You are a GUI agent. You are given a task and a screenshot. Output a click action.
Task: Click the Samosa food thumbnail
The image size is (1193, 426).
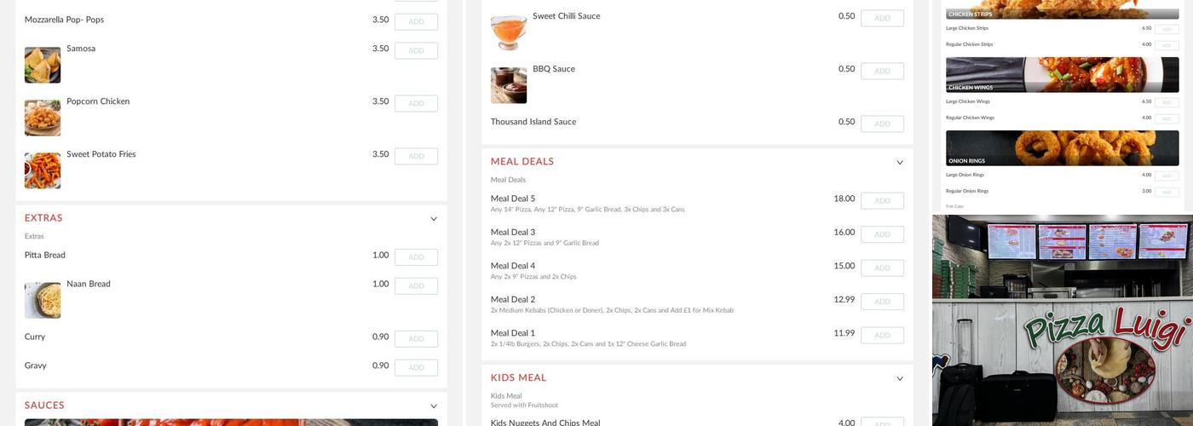click(43, 65)
